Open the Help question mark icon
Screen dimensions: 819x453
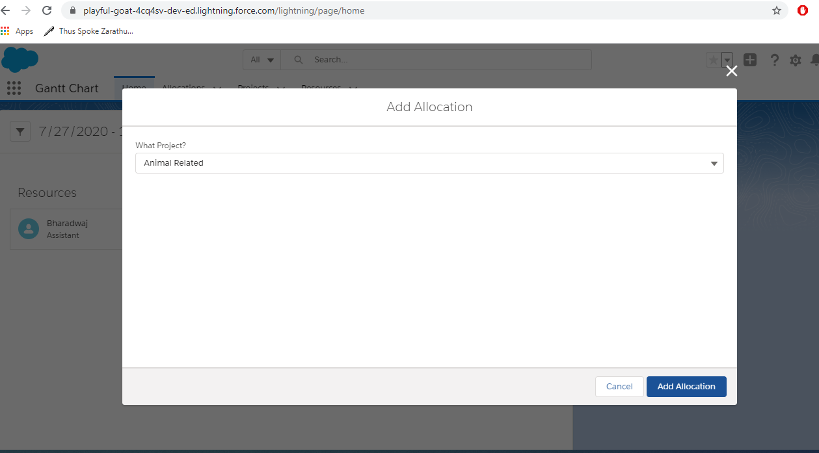[x=774, y=60]
